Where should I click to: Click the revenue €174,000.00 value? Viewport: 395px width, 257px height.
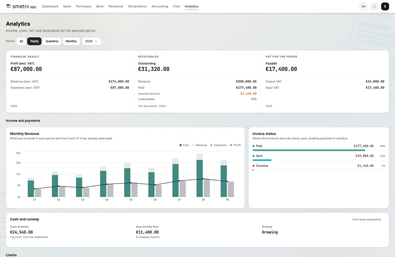pos(118,82)
